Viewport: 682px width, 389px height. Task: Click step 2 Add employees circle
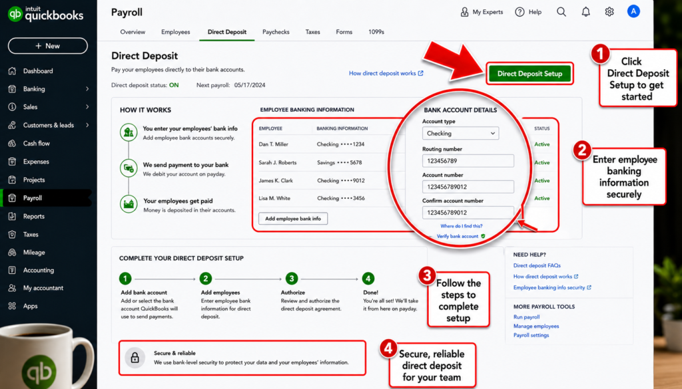pos(205,279)
